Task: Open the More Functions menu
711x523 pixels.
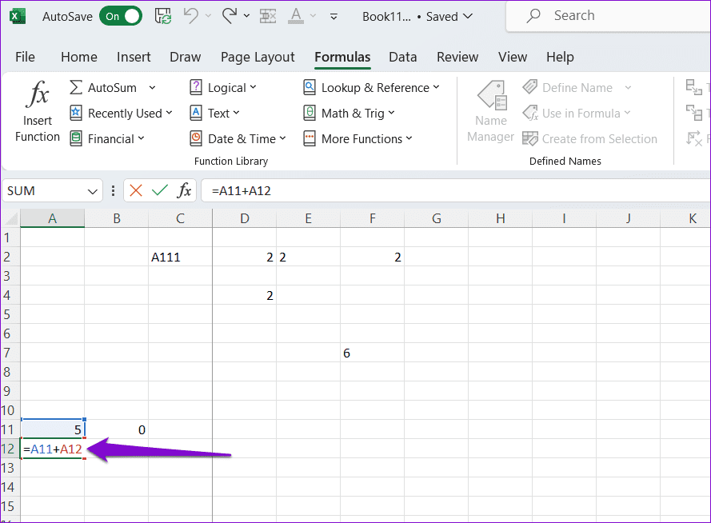Action: pyautogui.click(x=357, y=138)
